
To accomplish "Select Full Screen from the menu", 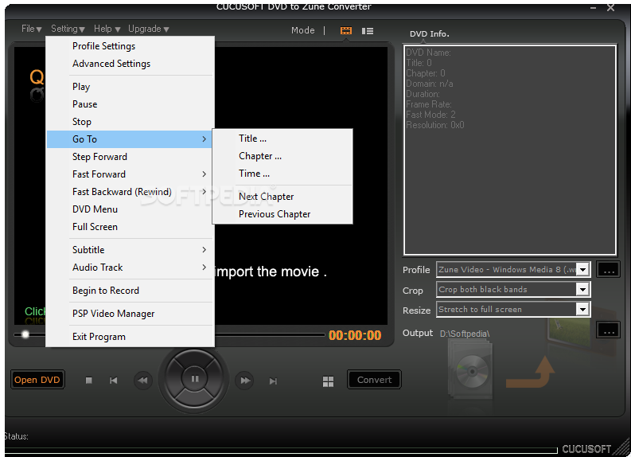I will [x=130, y=227].
